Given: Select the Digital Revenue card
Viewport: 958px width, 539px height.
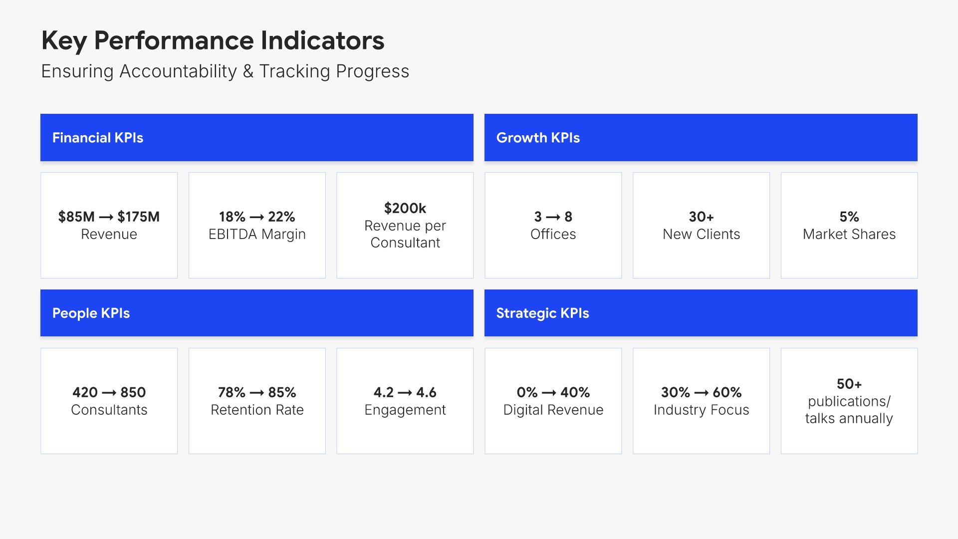Looking at the screenshot, I should (553, 401).
